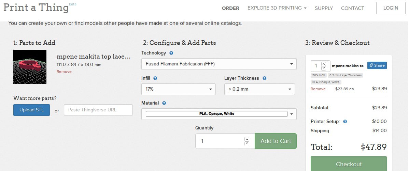Click the Upload STL button

point(31,110)
